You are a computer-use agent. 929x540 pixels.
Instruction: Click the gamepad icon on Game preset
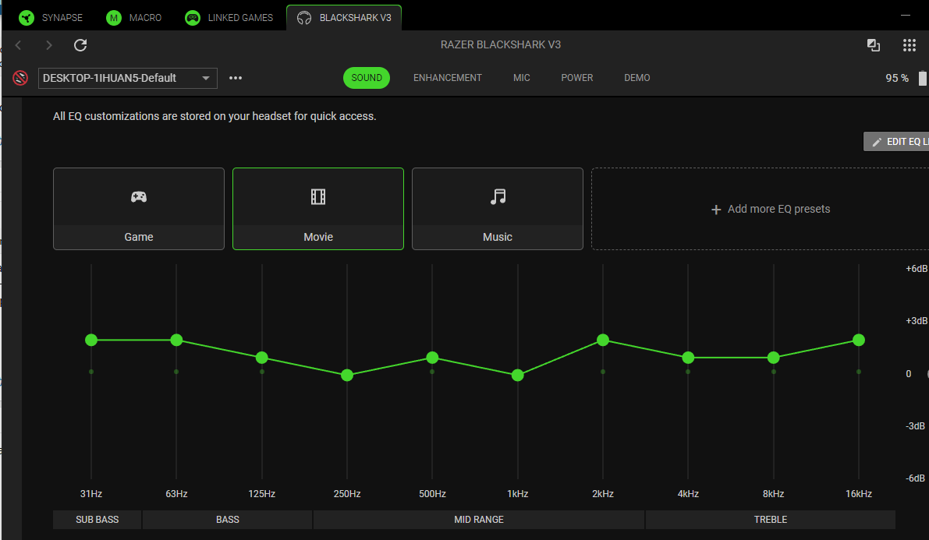point(139,196)
